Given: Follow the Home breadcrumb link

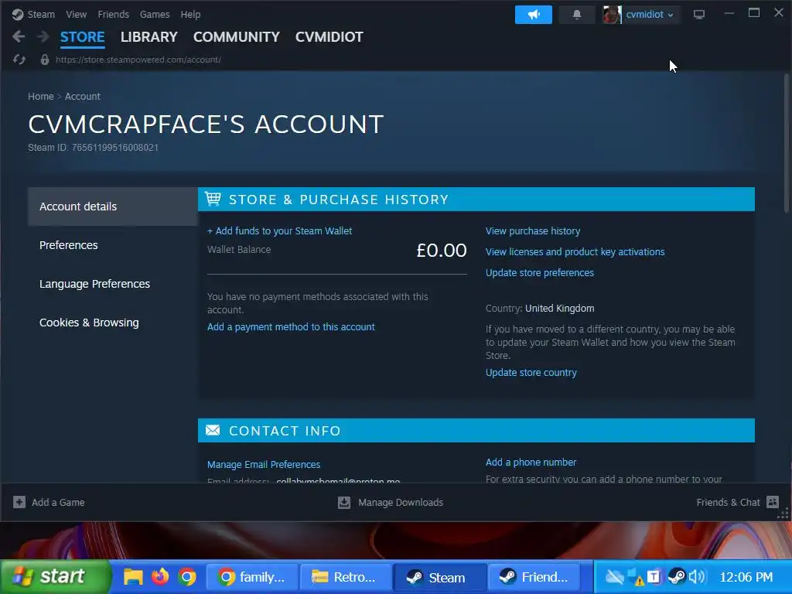Looking at the screenshot, I should (x=40, y=97).
